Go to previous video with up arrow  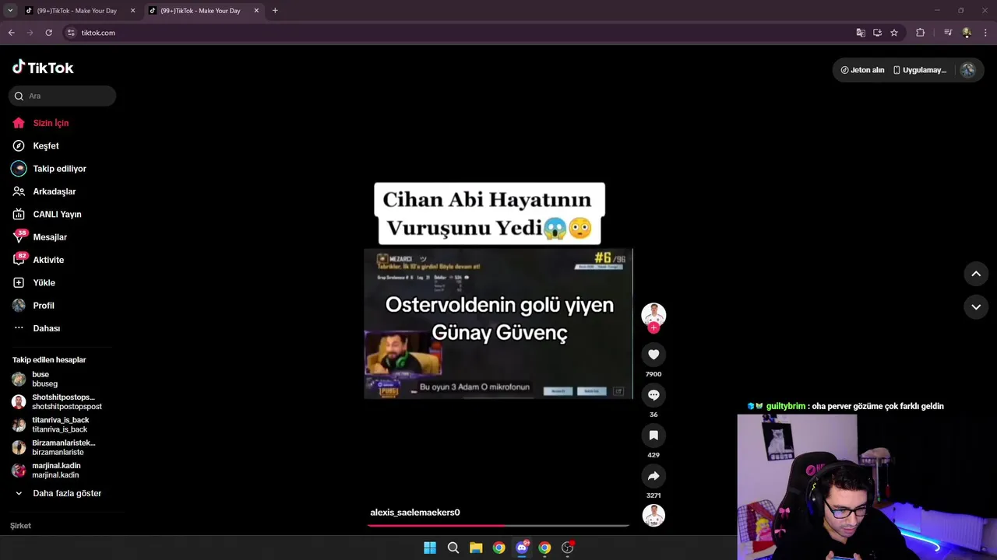click(x=976, y=274)
